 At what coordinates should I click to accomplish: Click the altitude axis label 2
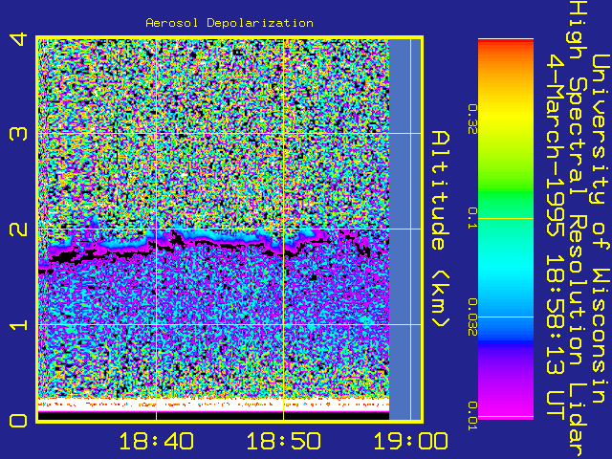(19, 229)
